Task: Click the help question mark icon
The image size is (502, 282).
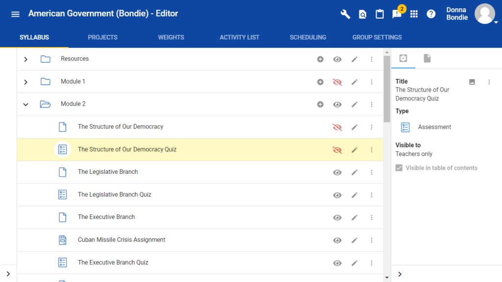Action: click(431, 14)
